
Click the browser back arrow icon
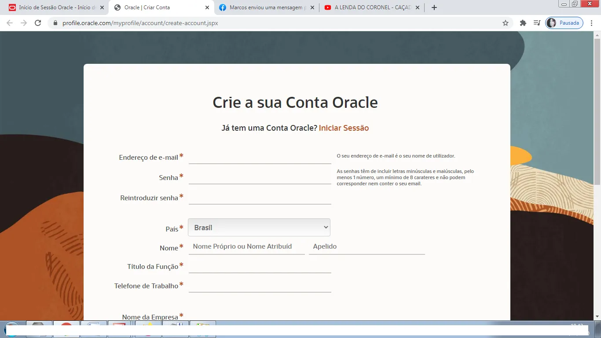click(x=10, y=23)
